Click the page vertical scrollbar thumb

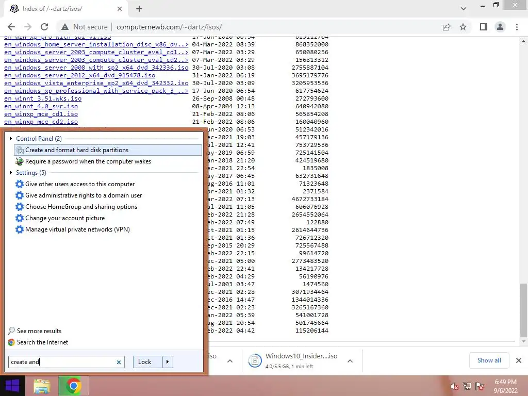click(x=523, y=310)
